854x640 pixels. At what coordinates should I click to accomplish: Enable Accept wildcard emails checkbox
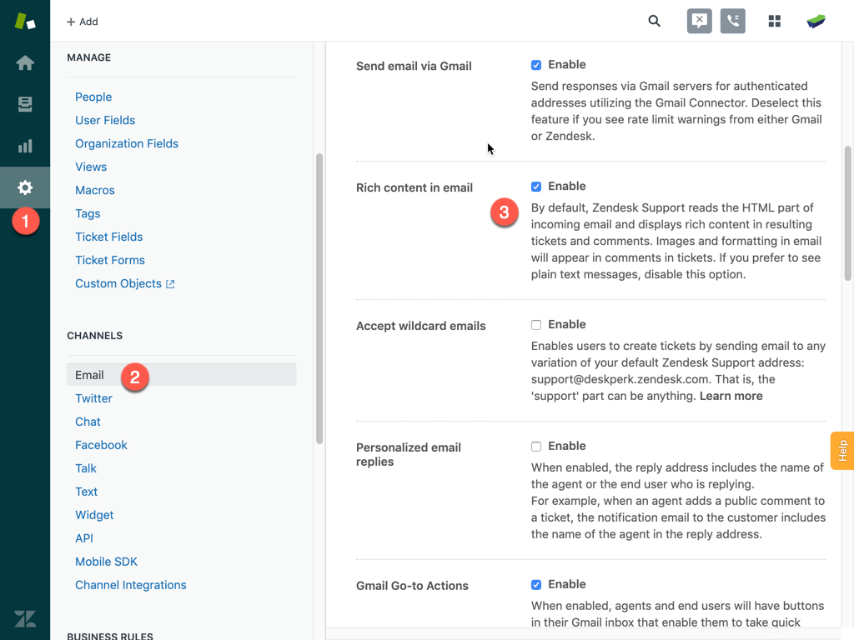pyautogui.click(x=536, y=325)
